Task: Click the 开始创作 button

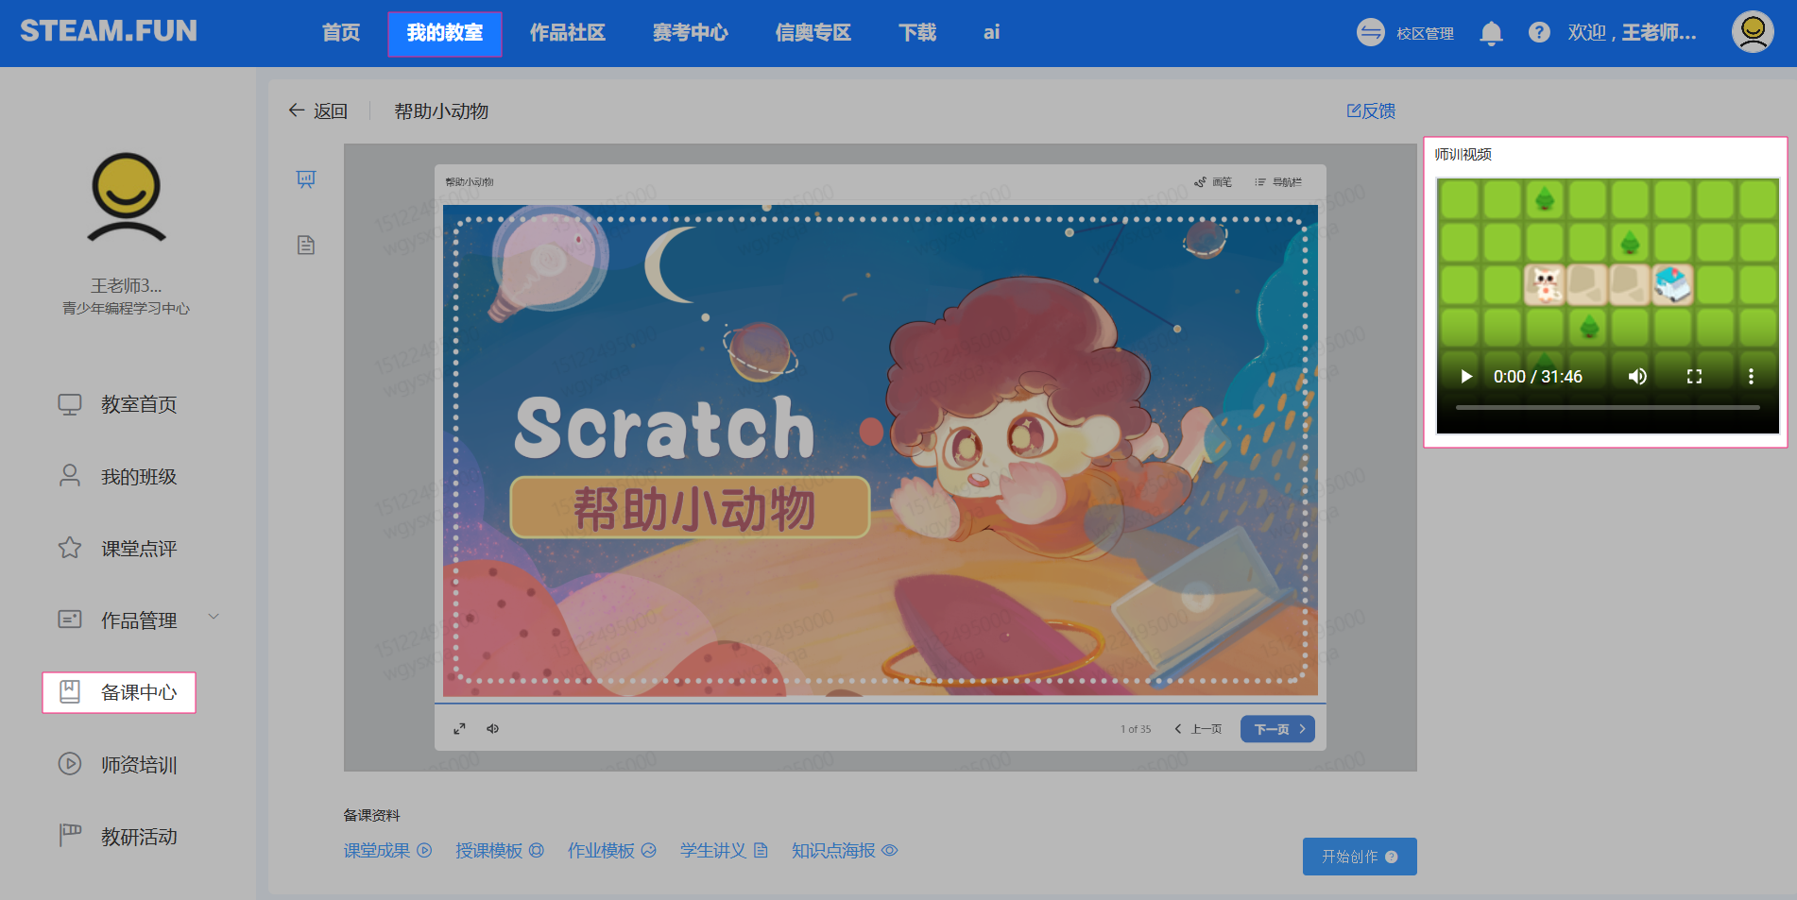Action: point(1359,857)
